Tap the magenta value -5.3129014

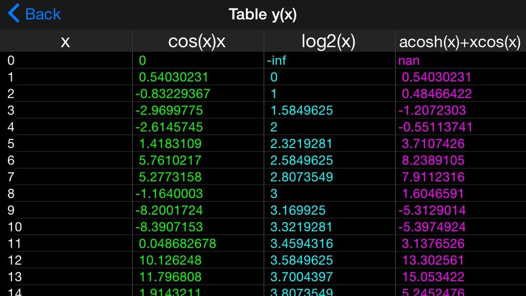432,210
